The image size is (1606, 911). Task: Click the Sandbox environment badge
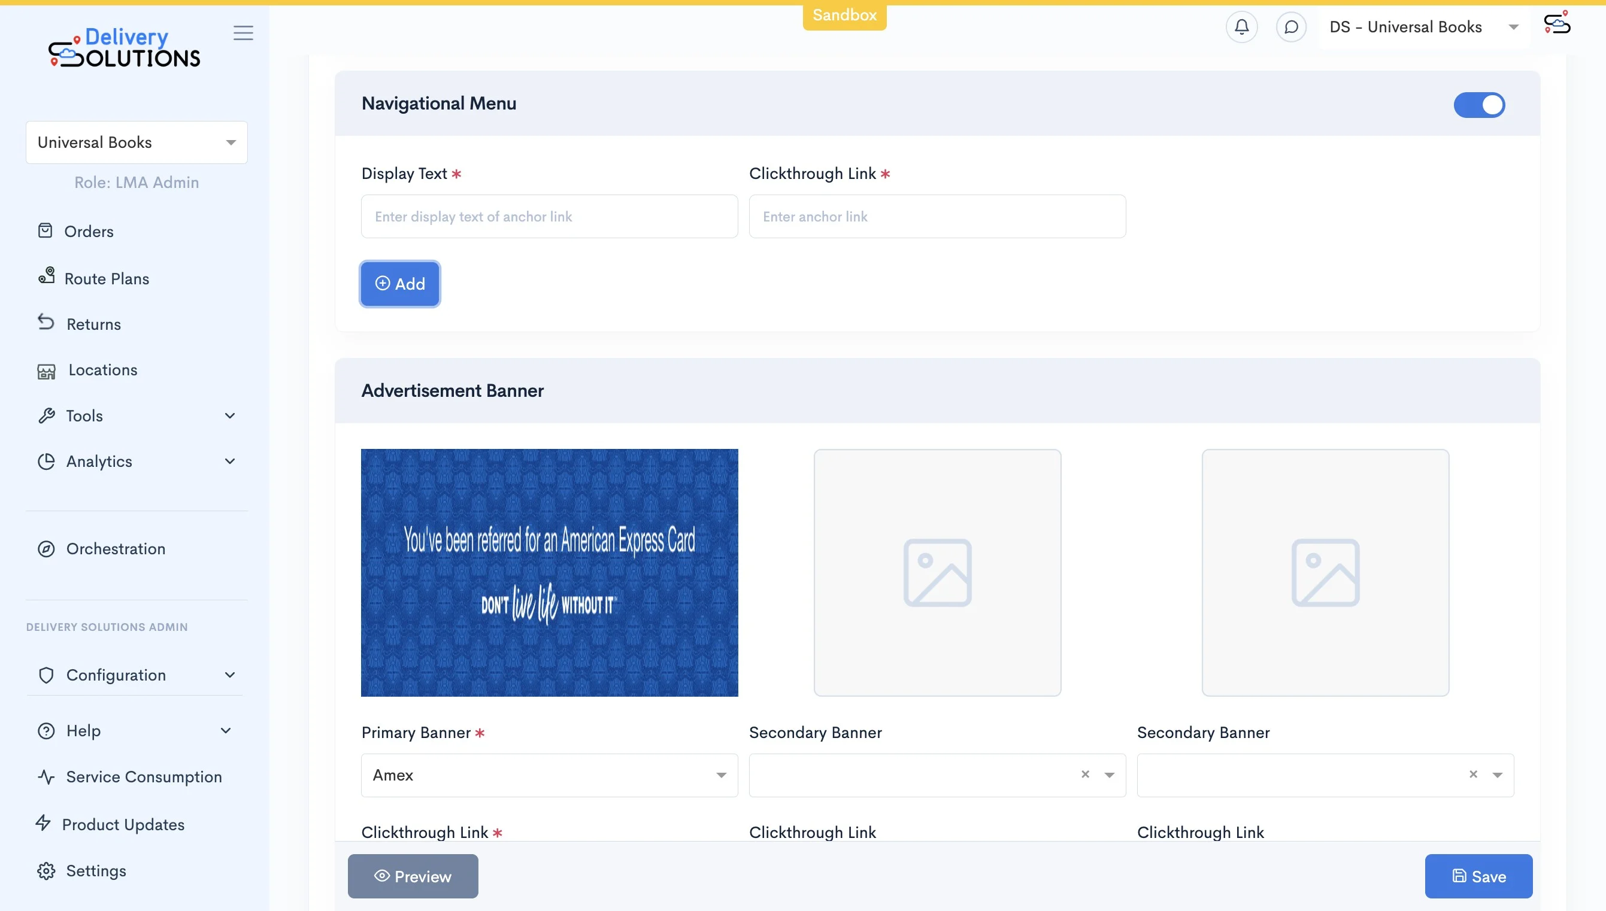click(844, 15)
